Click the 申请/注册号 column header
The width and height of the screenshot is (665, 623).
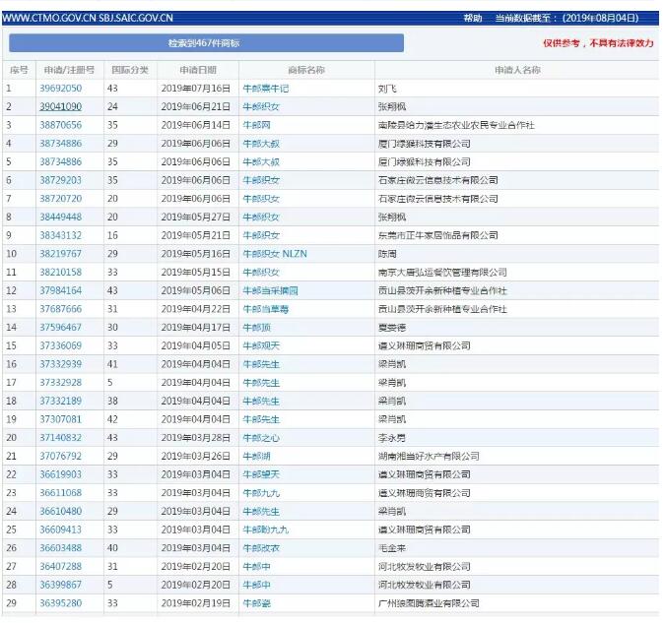click(x=70, y=70)
